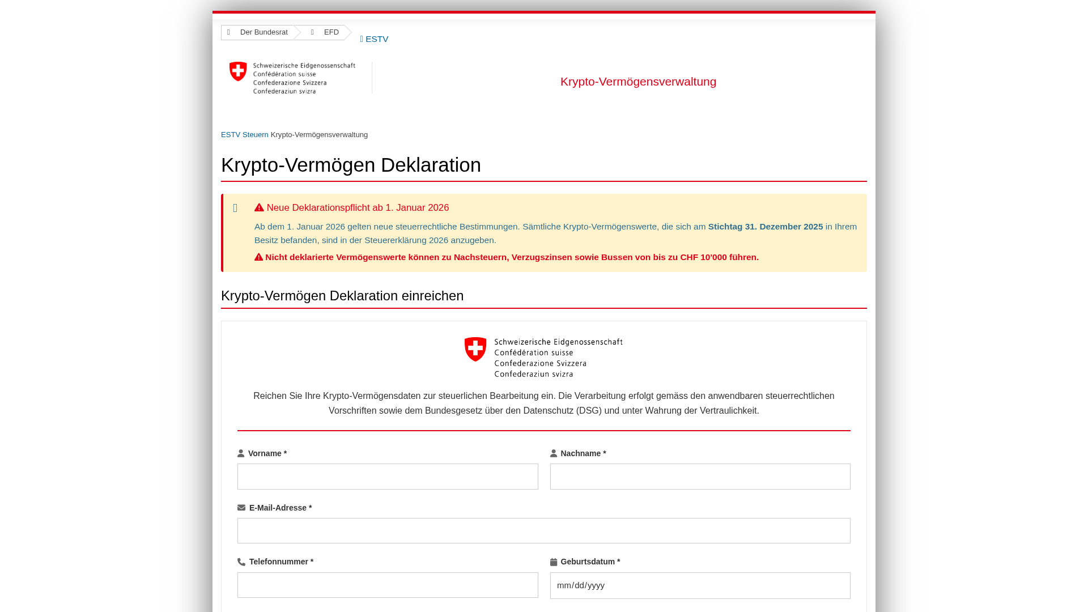Focus the Telefonnummer input field

[x=388, y=585]
